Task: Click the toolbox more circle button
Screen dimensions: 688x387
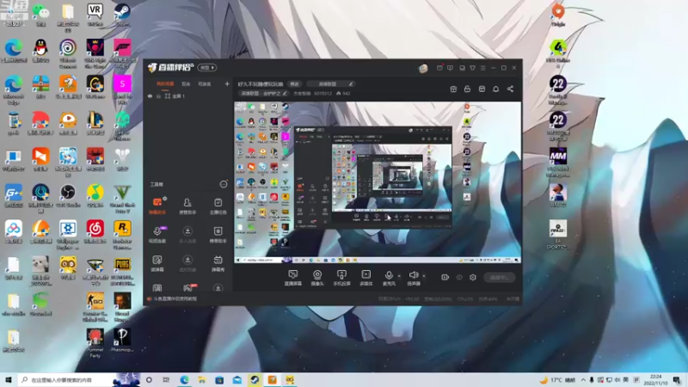Action: pos(224,184)
